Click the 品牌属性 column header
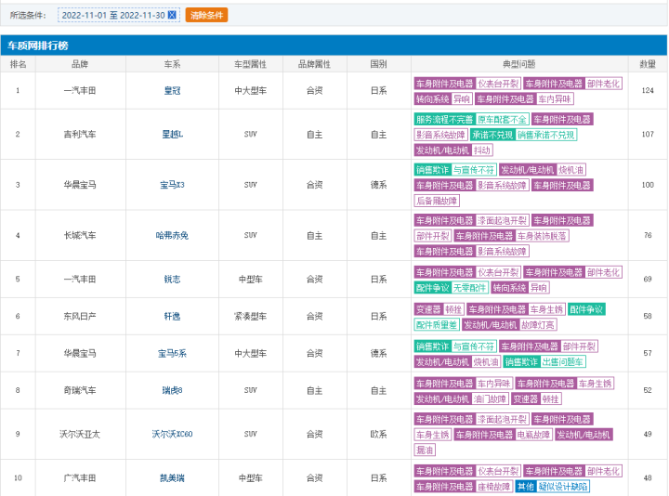669x496 pixels. 314,64
